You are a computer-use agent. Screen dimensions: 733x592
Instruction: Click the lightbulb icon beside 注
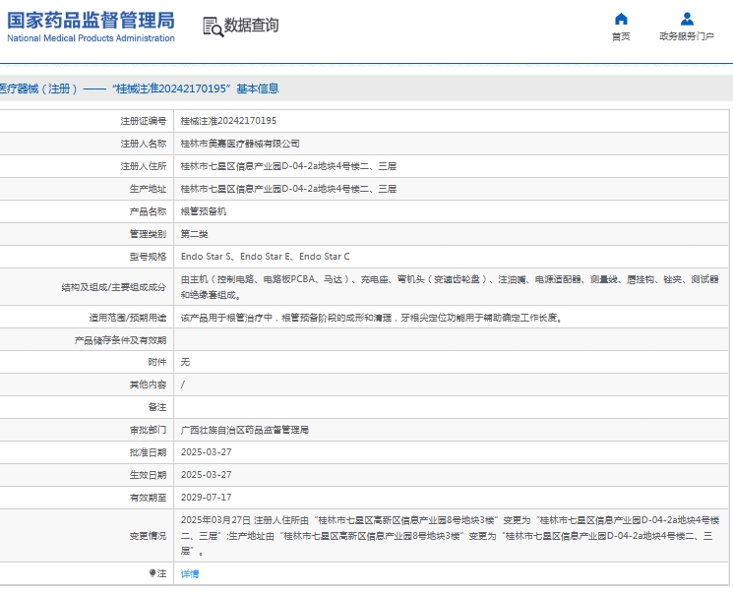click(152, 573)
